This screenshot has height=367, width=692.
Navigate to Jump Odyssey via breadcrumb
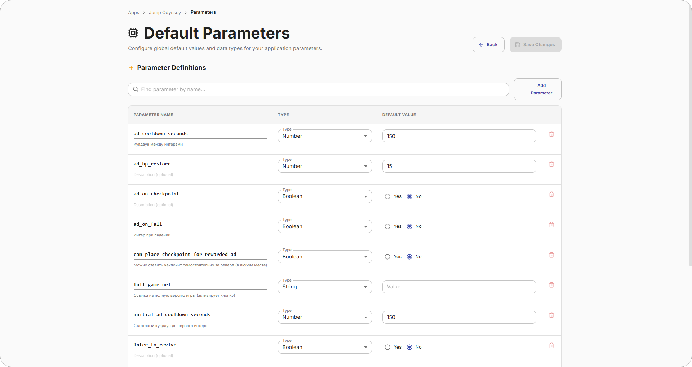[x=165, y=12]
